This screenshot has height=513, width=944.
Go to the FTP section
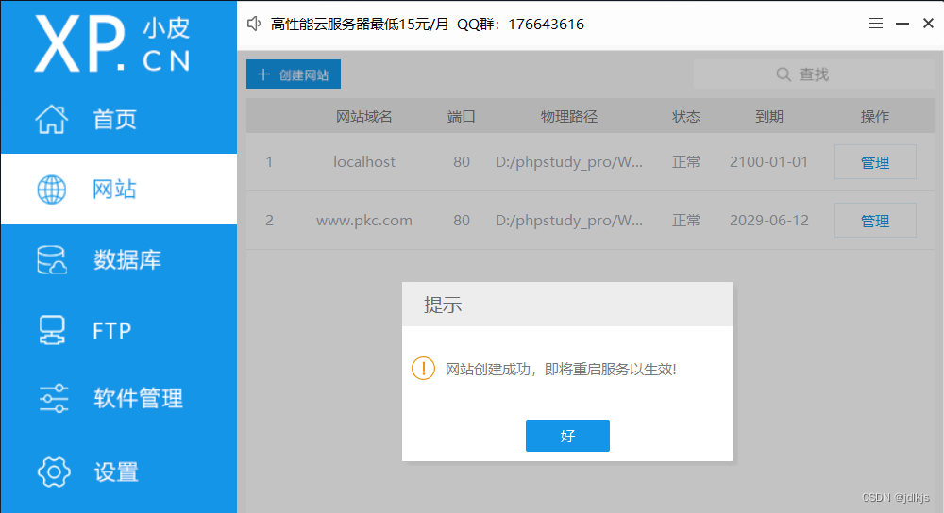(119, 330)
